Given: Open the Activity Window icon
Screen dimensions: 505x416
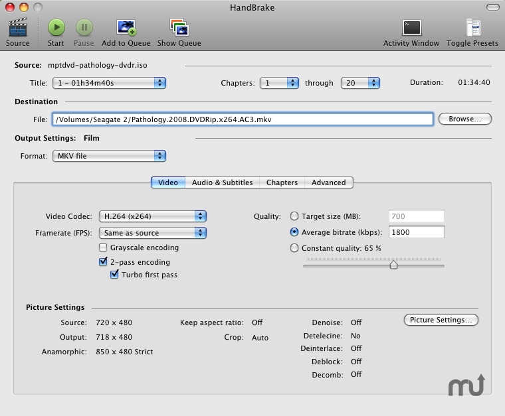Looking at the screenshot, I should (411, 28).
